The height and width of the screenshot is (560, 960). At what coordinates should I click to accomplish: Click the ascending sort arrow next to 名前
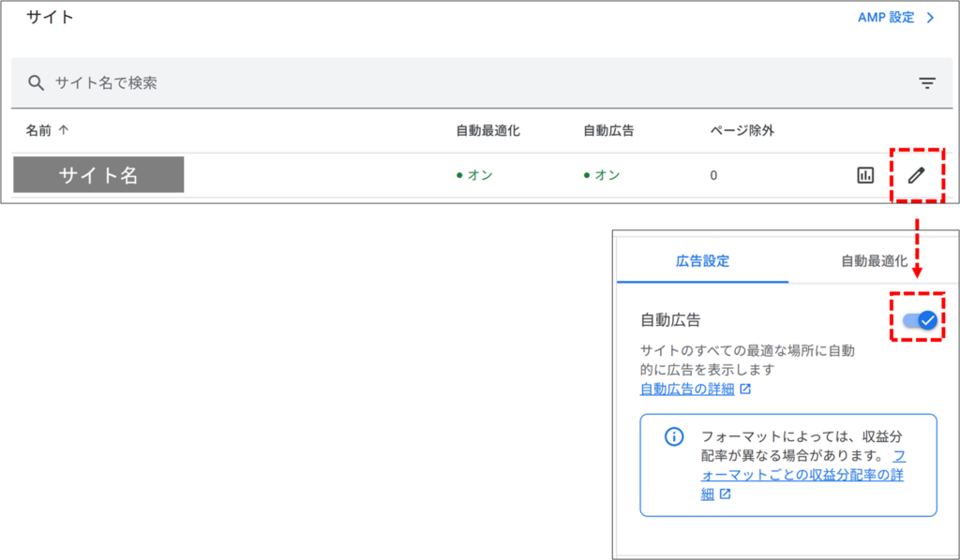[64, 130]
